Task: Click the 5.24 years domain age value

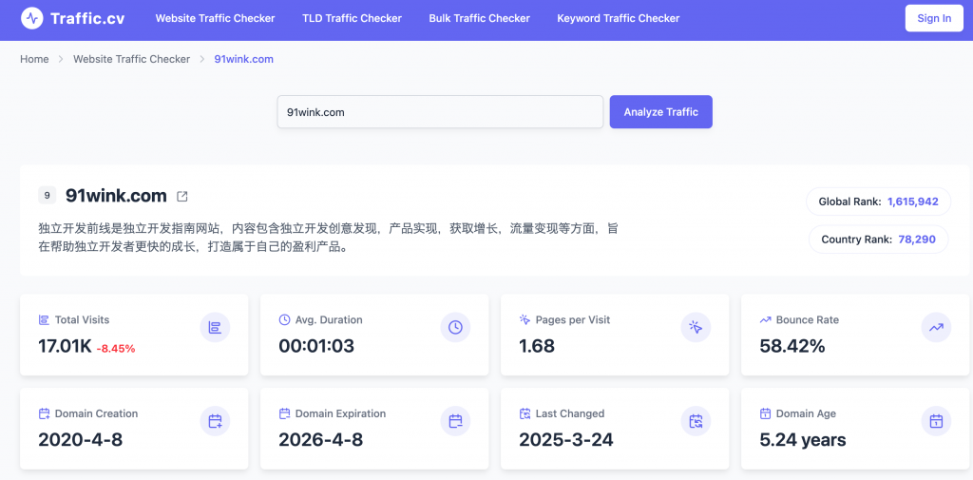Action: (803, 440)
